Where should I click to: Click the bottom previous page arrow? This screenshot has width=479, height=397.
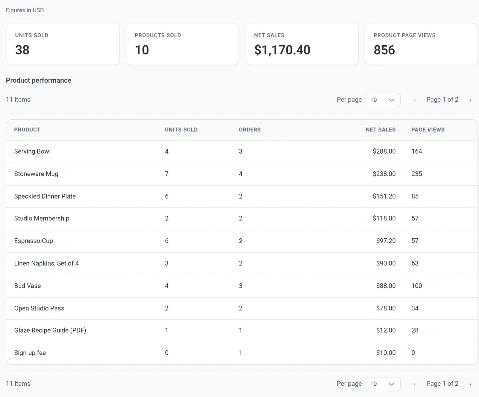click(415, 384)
